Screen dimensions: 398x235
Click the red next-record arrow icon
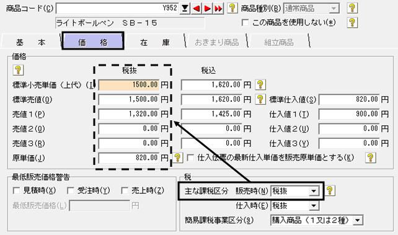click(x=207, y=9)
